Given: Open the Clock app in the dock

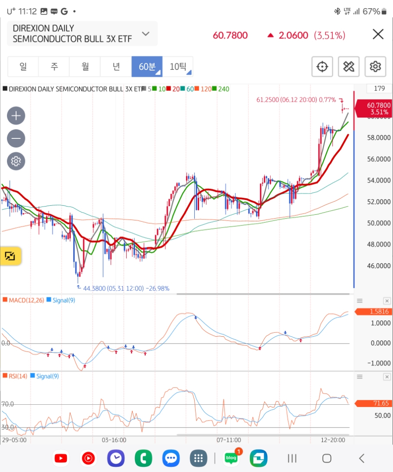Looking at the screenshot, I should [116, 458].
